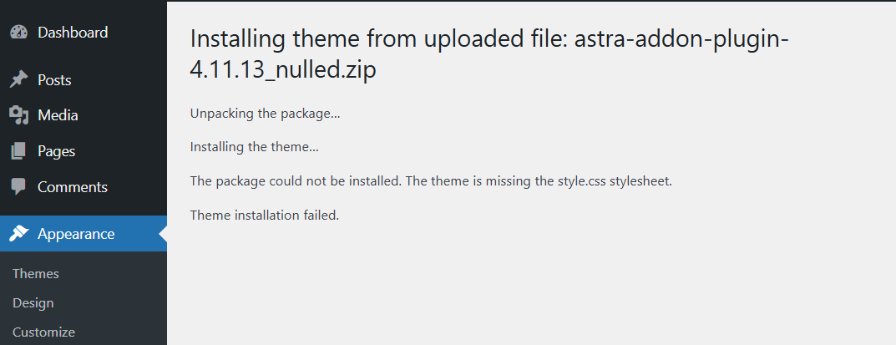The image size is (896, 345).
Task: Open Themes under Appearance
Action: (36, 274)
